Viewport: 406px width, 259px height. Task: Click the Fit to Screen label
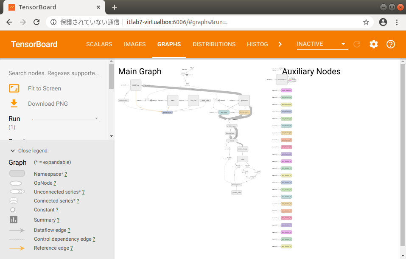coord(45,88)
